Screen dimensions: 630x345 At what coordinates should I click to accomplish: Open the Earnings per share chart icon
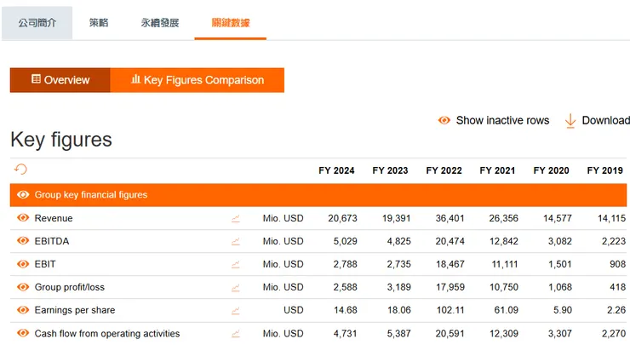pos(236,310)
